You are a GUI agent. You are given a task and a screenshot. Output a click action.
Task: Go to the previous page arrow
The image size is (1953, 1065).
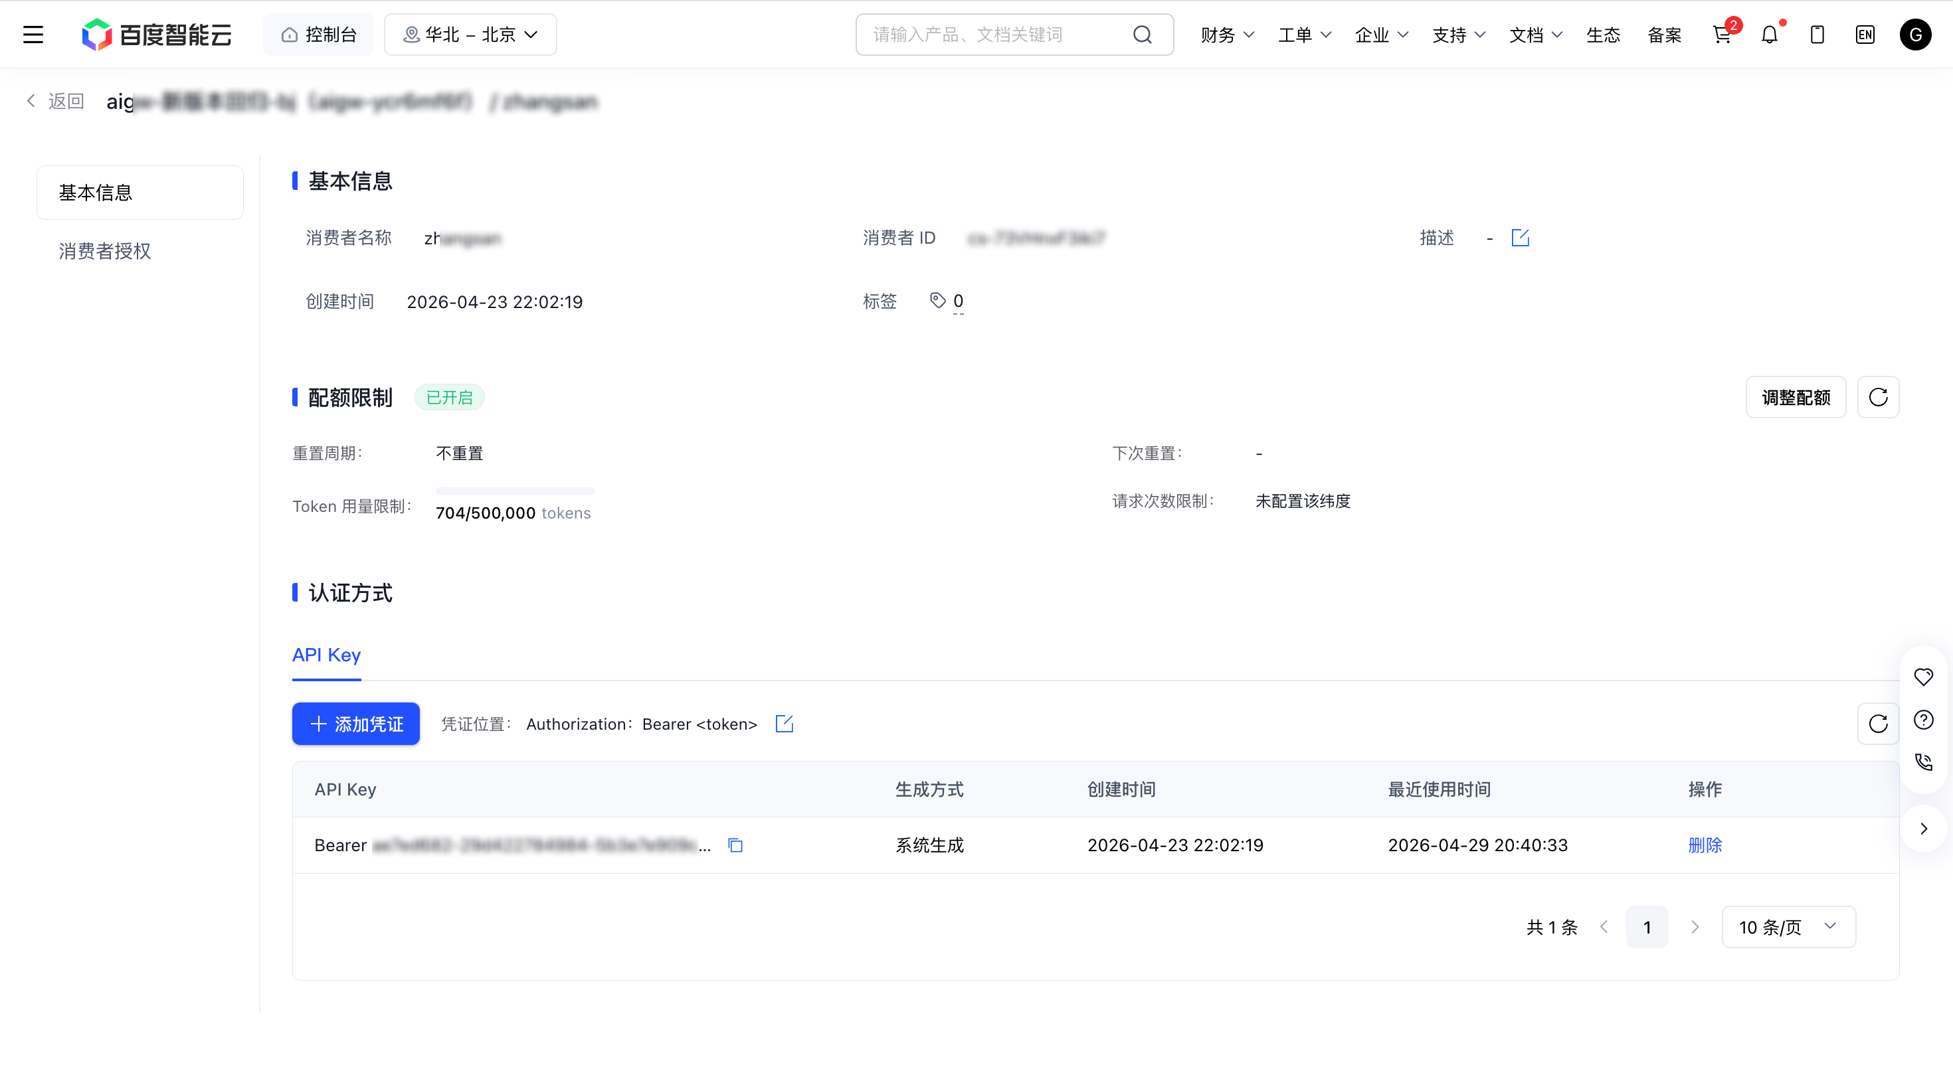point(1604,927)
